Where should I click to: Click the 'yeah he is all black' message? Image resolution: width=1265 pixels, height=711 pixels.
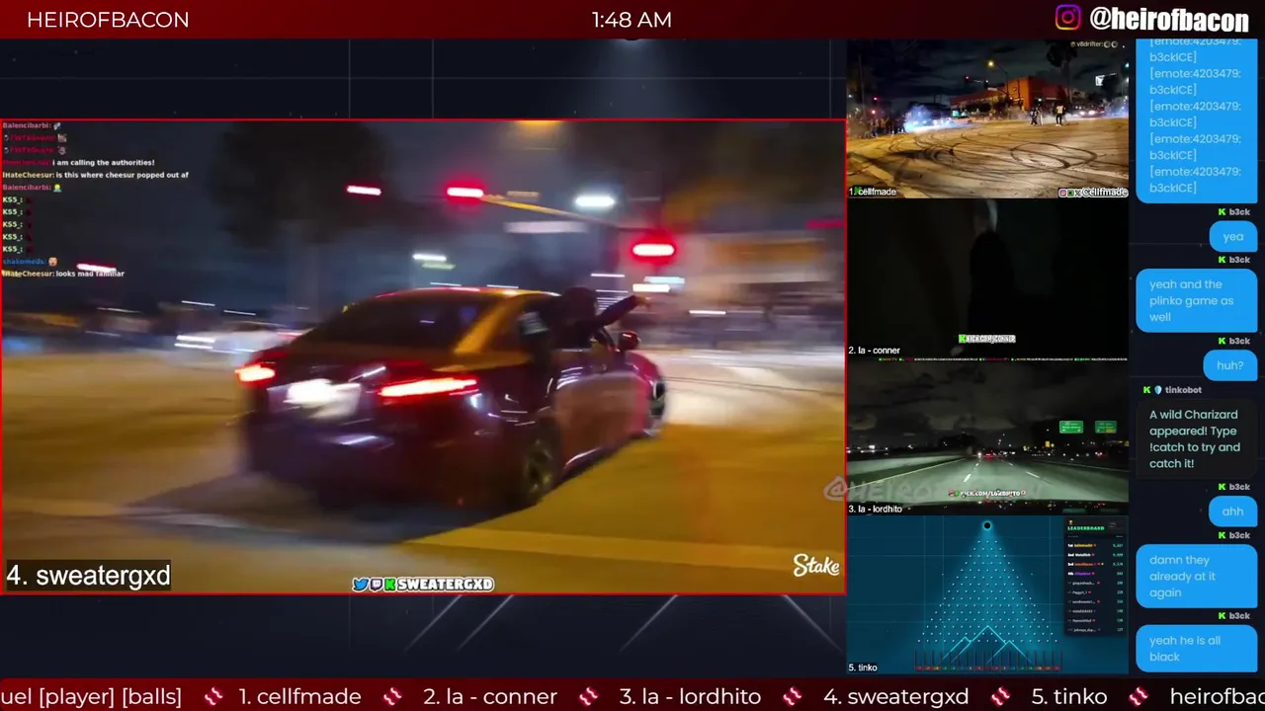pos(1196,648)
